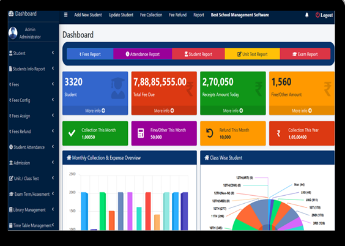The width and height of the screenshot is (345, 246).
Task: Switch to the Attendance Report tab
Action: (x=143, y=54)
